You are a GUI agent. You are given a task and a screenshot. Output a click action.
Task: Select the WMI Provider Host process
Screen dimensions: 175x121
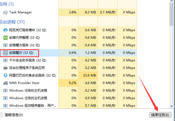[x=68, y=83]
